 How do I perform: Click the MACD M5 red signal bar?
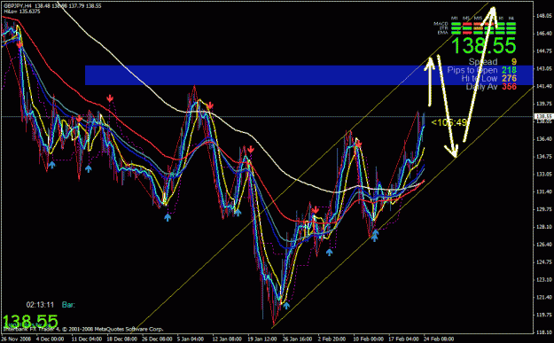[467, 24]
